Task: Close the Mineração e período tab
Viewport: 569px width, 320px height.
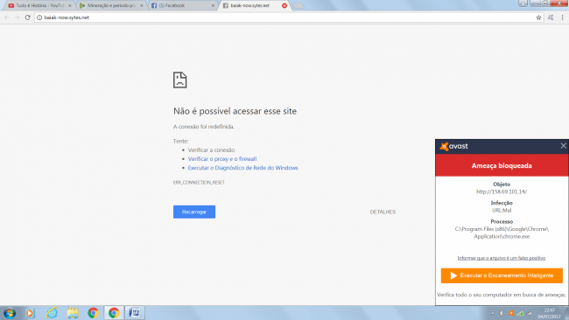Action: tap(142, 5)
